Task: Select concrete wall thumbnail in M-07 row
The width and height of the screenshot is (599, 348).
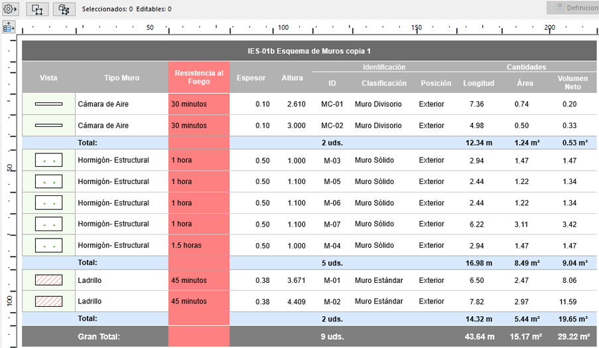Action: coord(48,224)
